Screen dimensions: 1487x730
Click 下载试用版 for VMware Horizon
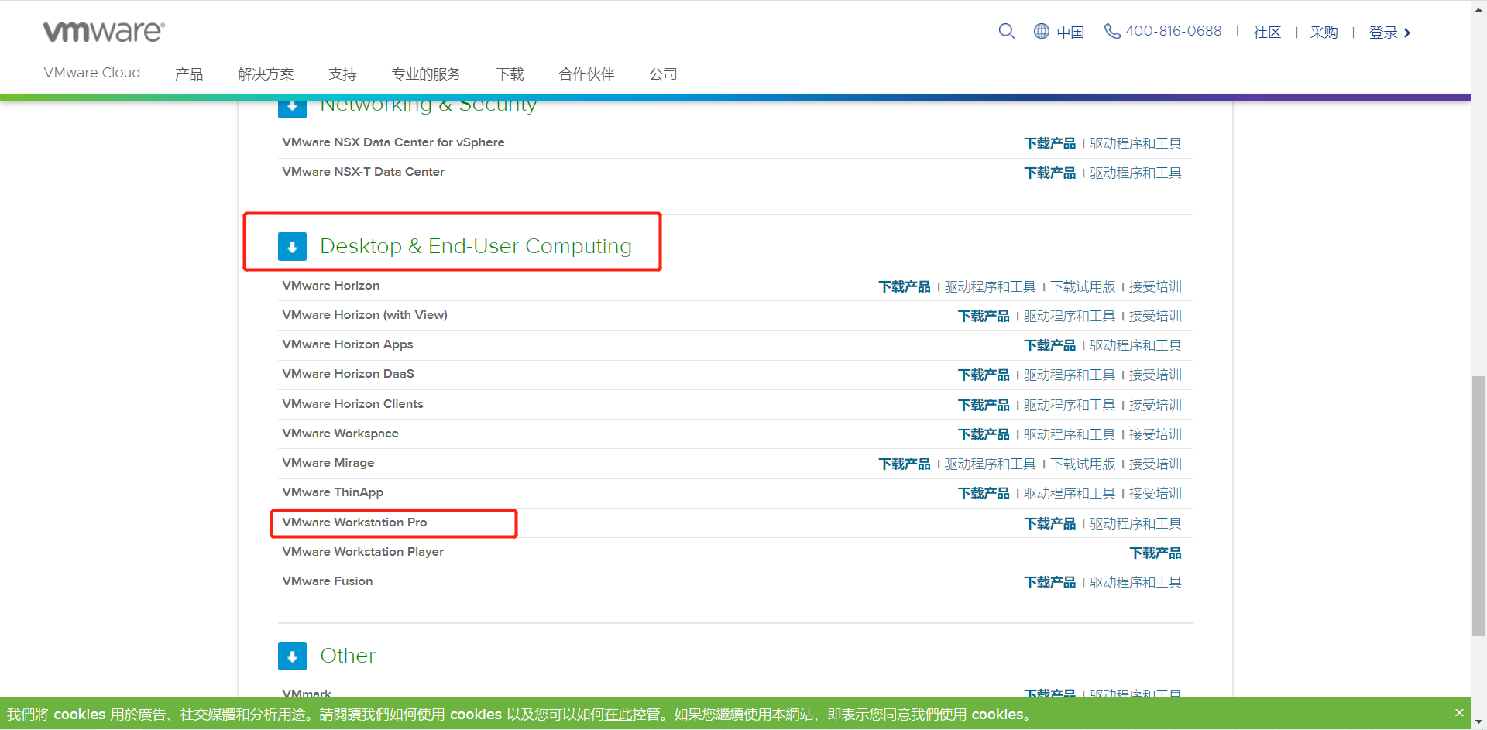(x=1082, y=286)
